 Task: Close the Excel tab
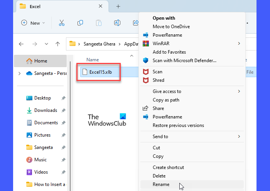pos(100,6)
